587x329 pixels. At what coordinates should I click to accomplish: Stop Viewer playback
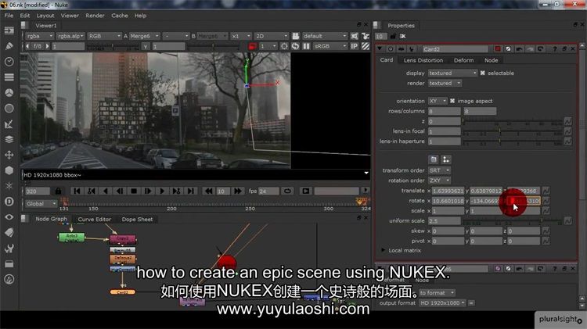click(x=134, y=191)
